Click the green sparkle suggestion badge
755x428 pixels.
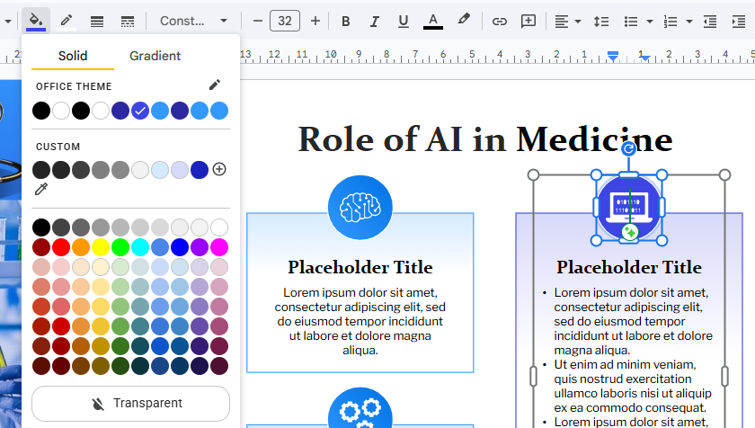pyautogui.click(x=630, y=233)
